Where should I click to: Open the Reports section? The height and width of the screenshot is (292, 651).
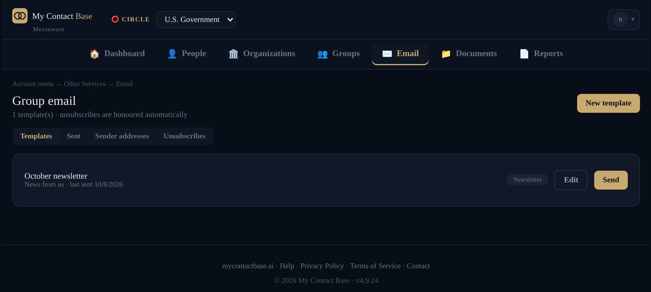(x=541, y=54)
